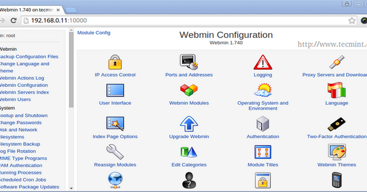Screen dimensions: 367x192
Task: Open PAM Authentication in sidebar
Action: click(21, 165)
